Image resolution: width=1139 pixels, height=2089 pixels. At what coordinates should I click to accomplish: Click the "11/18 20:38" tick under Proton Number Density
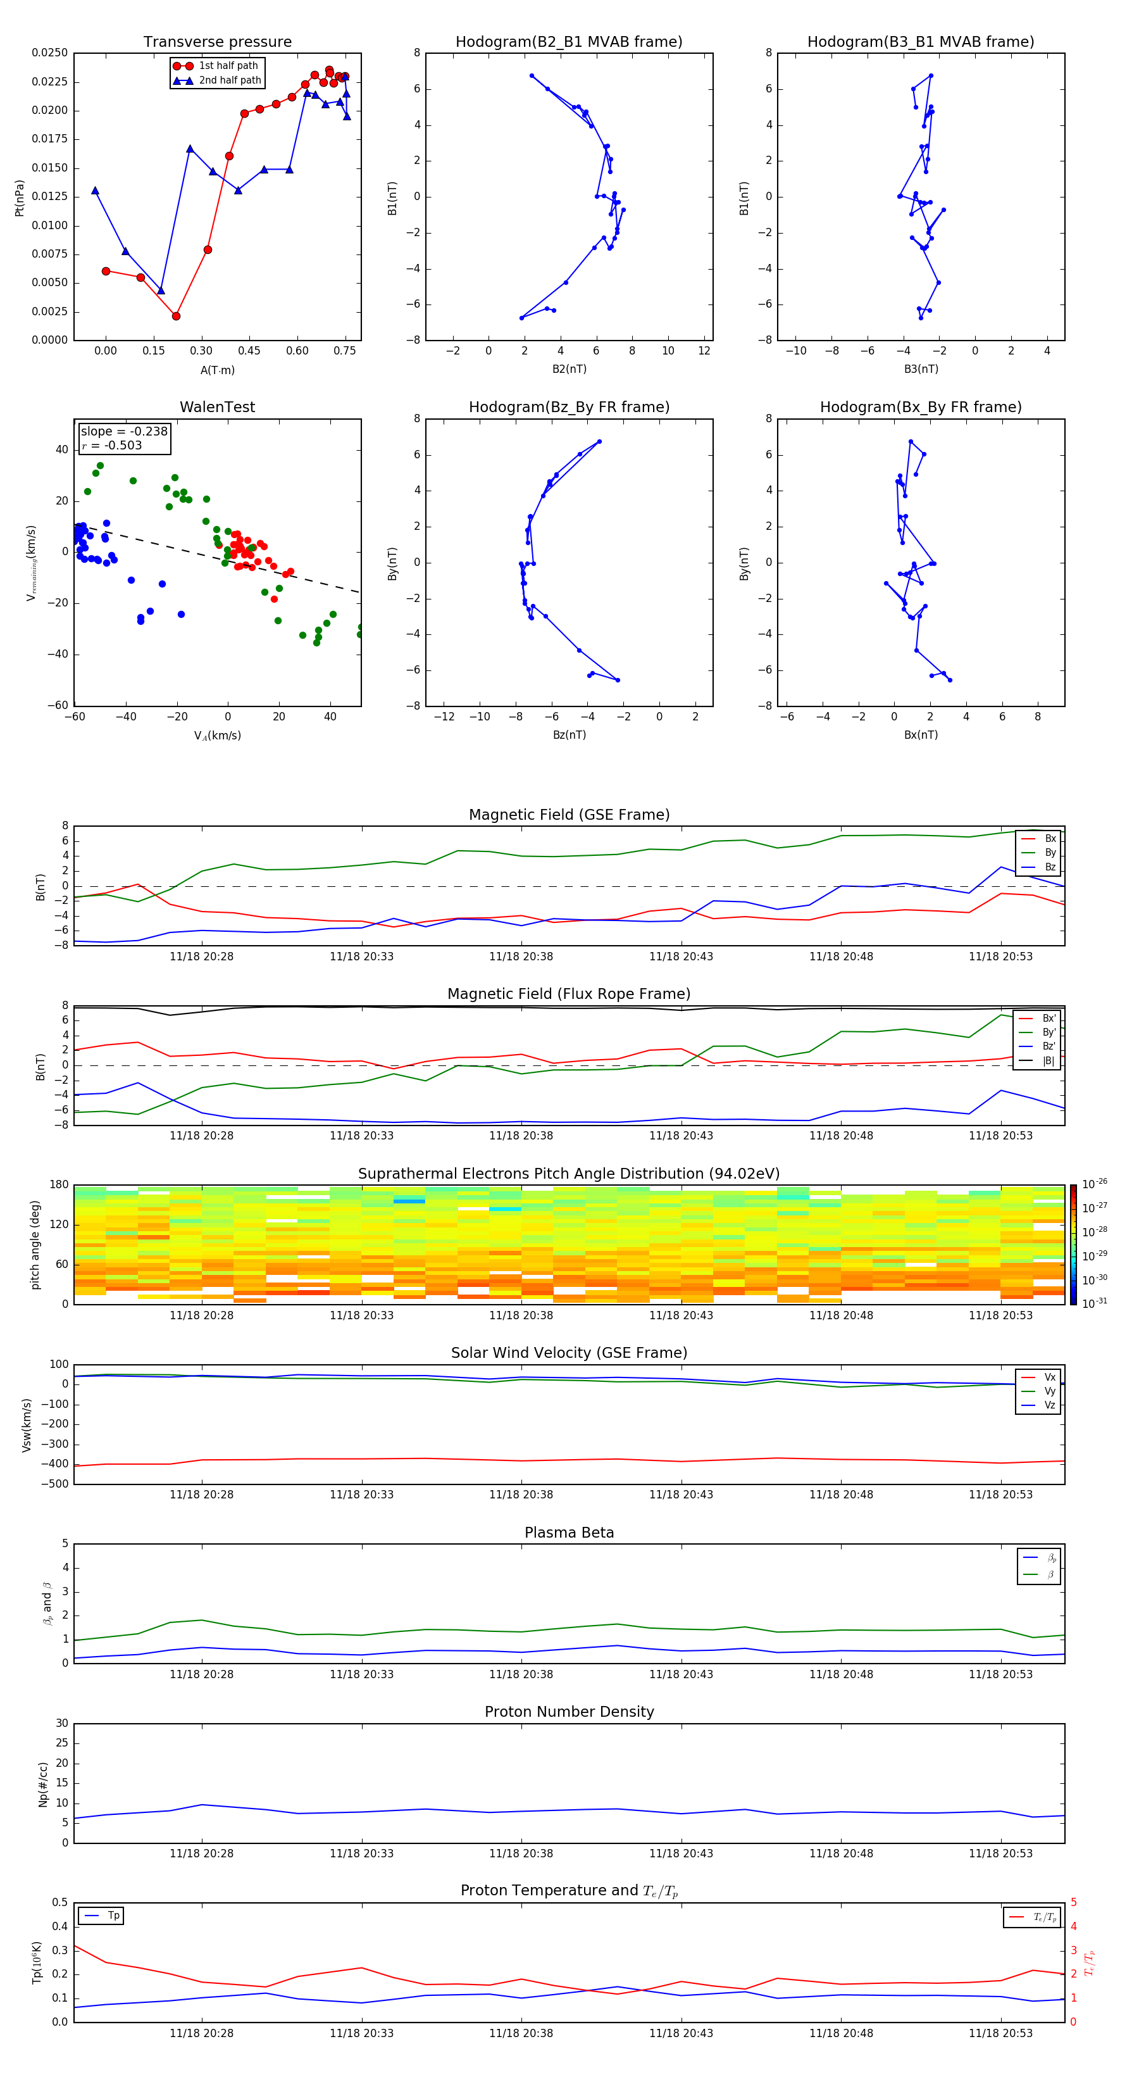tap(520, 1853)
